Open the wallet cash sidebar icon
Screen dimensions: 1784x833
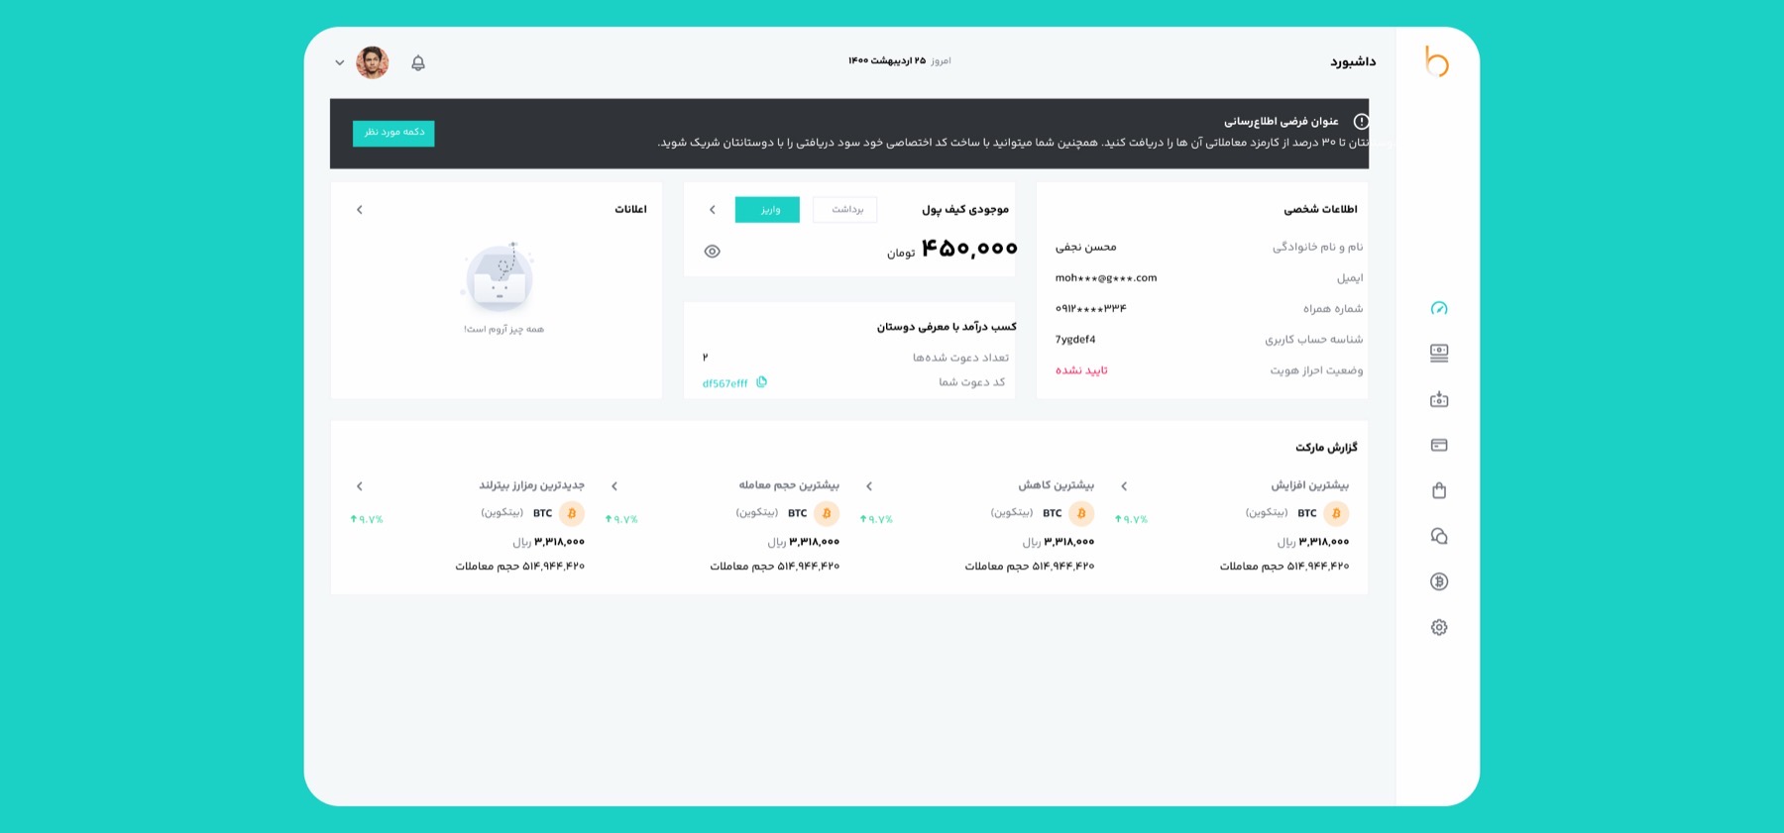[1439, 399]
